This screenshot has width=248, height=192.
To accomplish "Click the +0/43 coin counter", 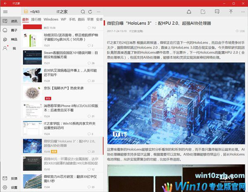I will [x=33, y=12].
